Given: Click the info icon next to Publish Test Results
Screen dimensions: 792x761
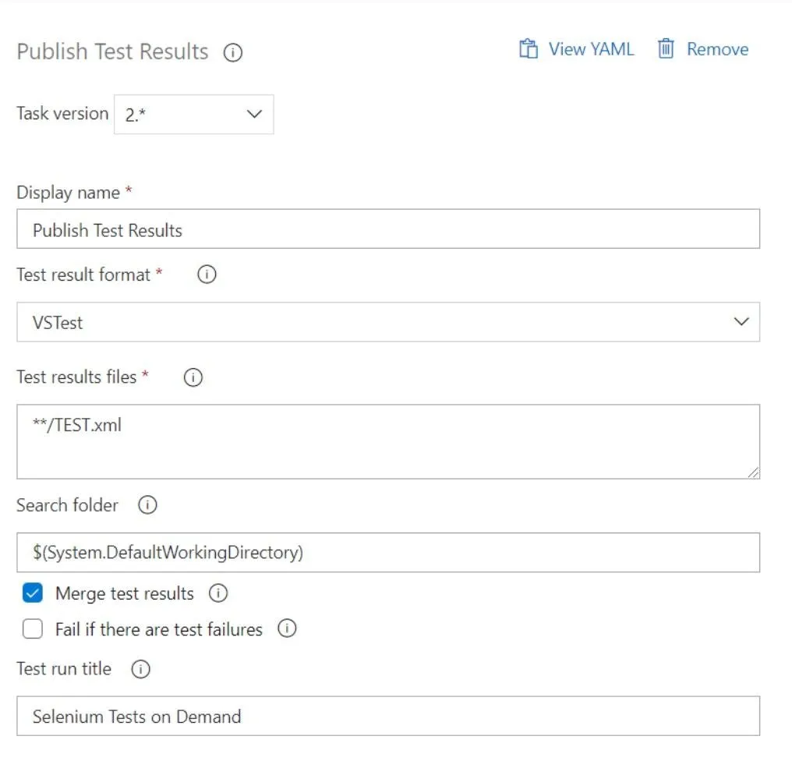Looking at the screenshot, I should [x=232, y=53].
